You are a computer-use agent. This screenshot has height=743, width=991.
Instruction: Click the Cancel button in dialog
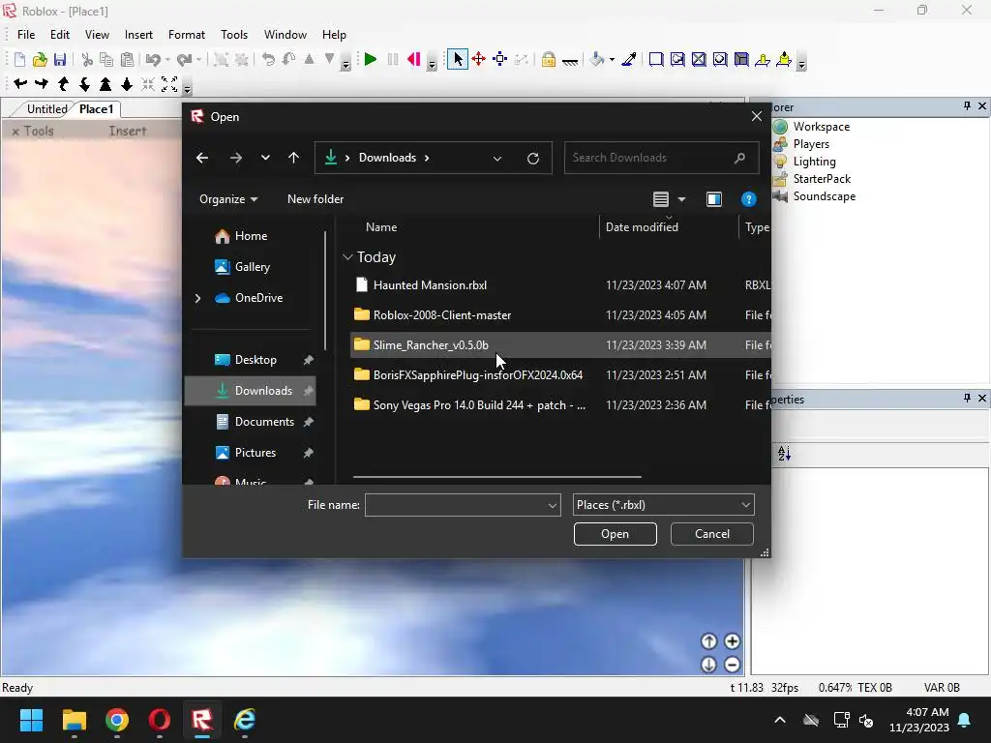pyautogui.click(x=711, y=534)
